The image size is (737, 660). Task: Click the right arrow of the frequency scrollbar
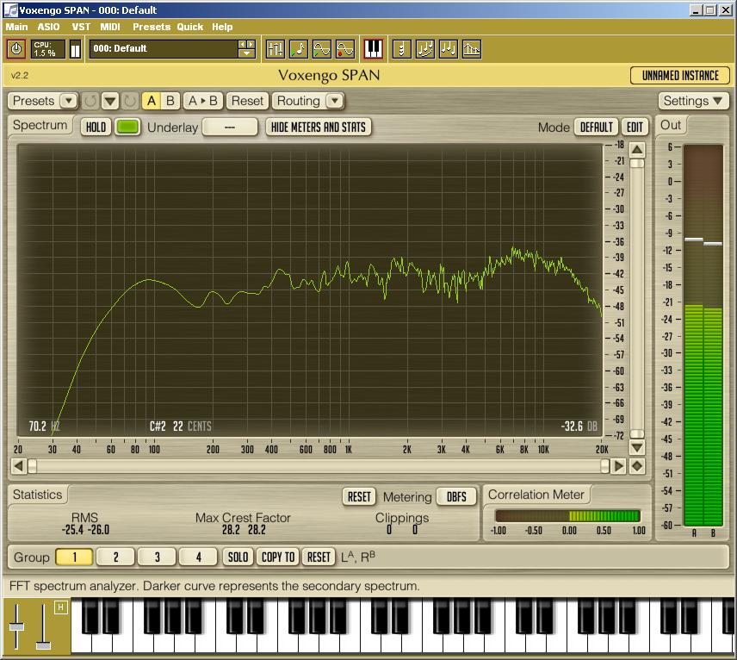tap(619, 466)
